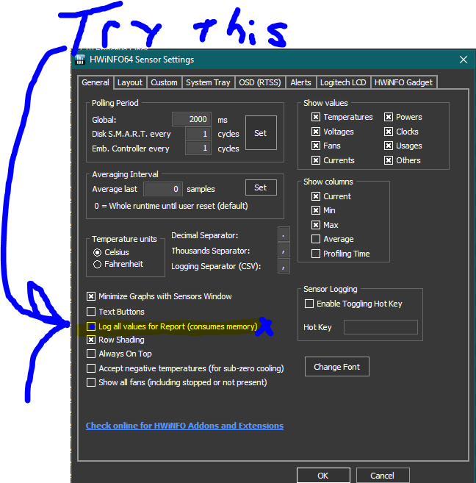Close the Sensor Settings window

pyautogui.click(x=464, y=60)
